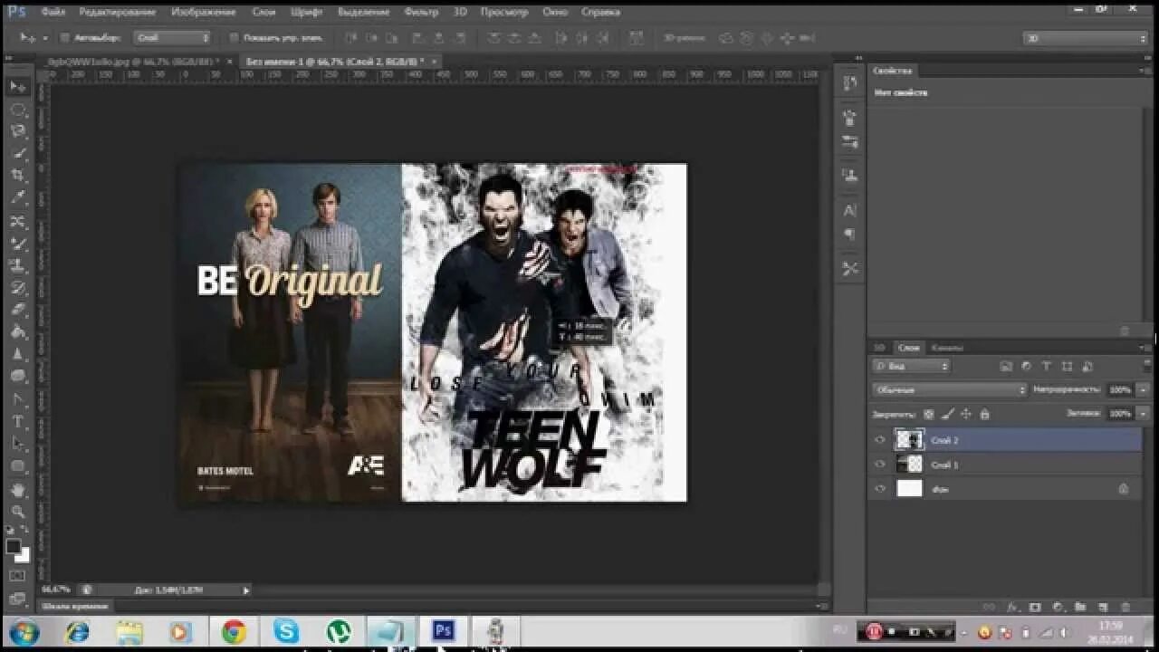Select the Crop tool
The height and width of the screenshot is (652, 1159).
(x=18, y=175)
